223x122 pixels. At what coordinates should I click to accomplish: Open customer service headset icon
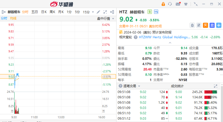point(170,4)
